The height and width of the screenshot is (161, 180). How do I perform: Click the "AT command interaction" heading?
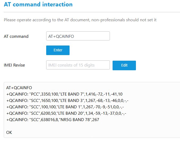click(x=38, y=5)
